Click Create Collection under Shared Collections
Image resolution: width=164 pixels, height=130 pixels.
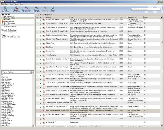point(11,32)
